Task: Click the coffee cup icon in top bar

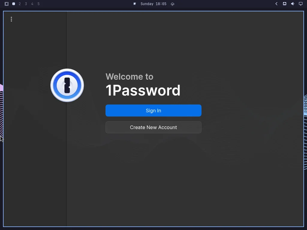Action: tap(135, 4)
